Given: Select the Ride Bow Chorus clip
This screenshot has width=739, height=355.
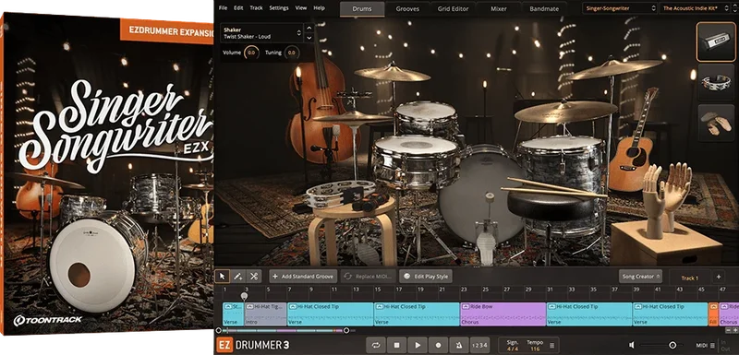Looking at the screenshot, I should pos(503,314).
